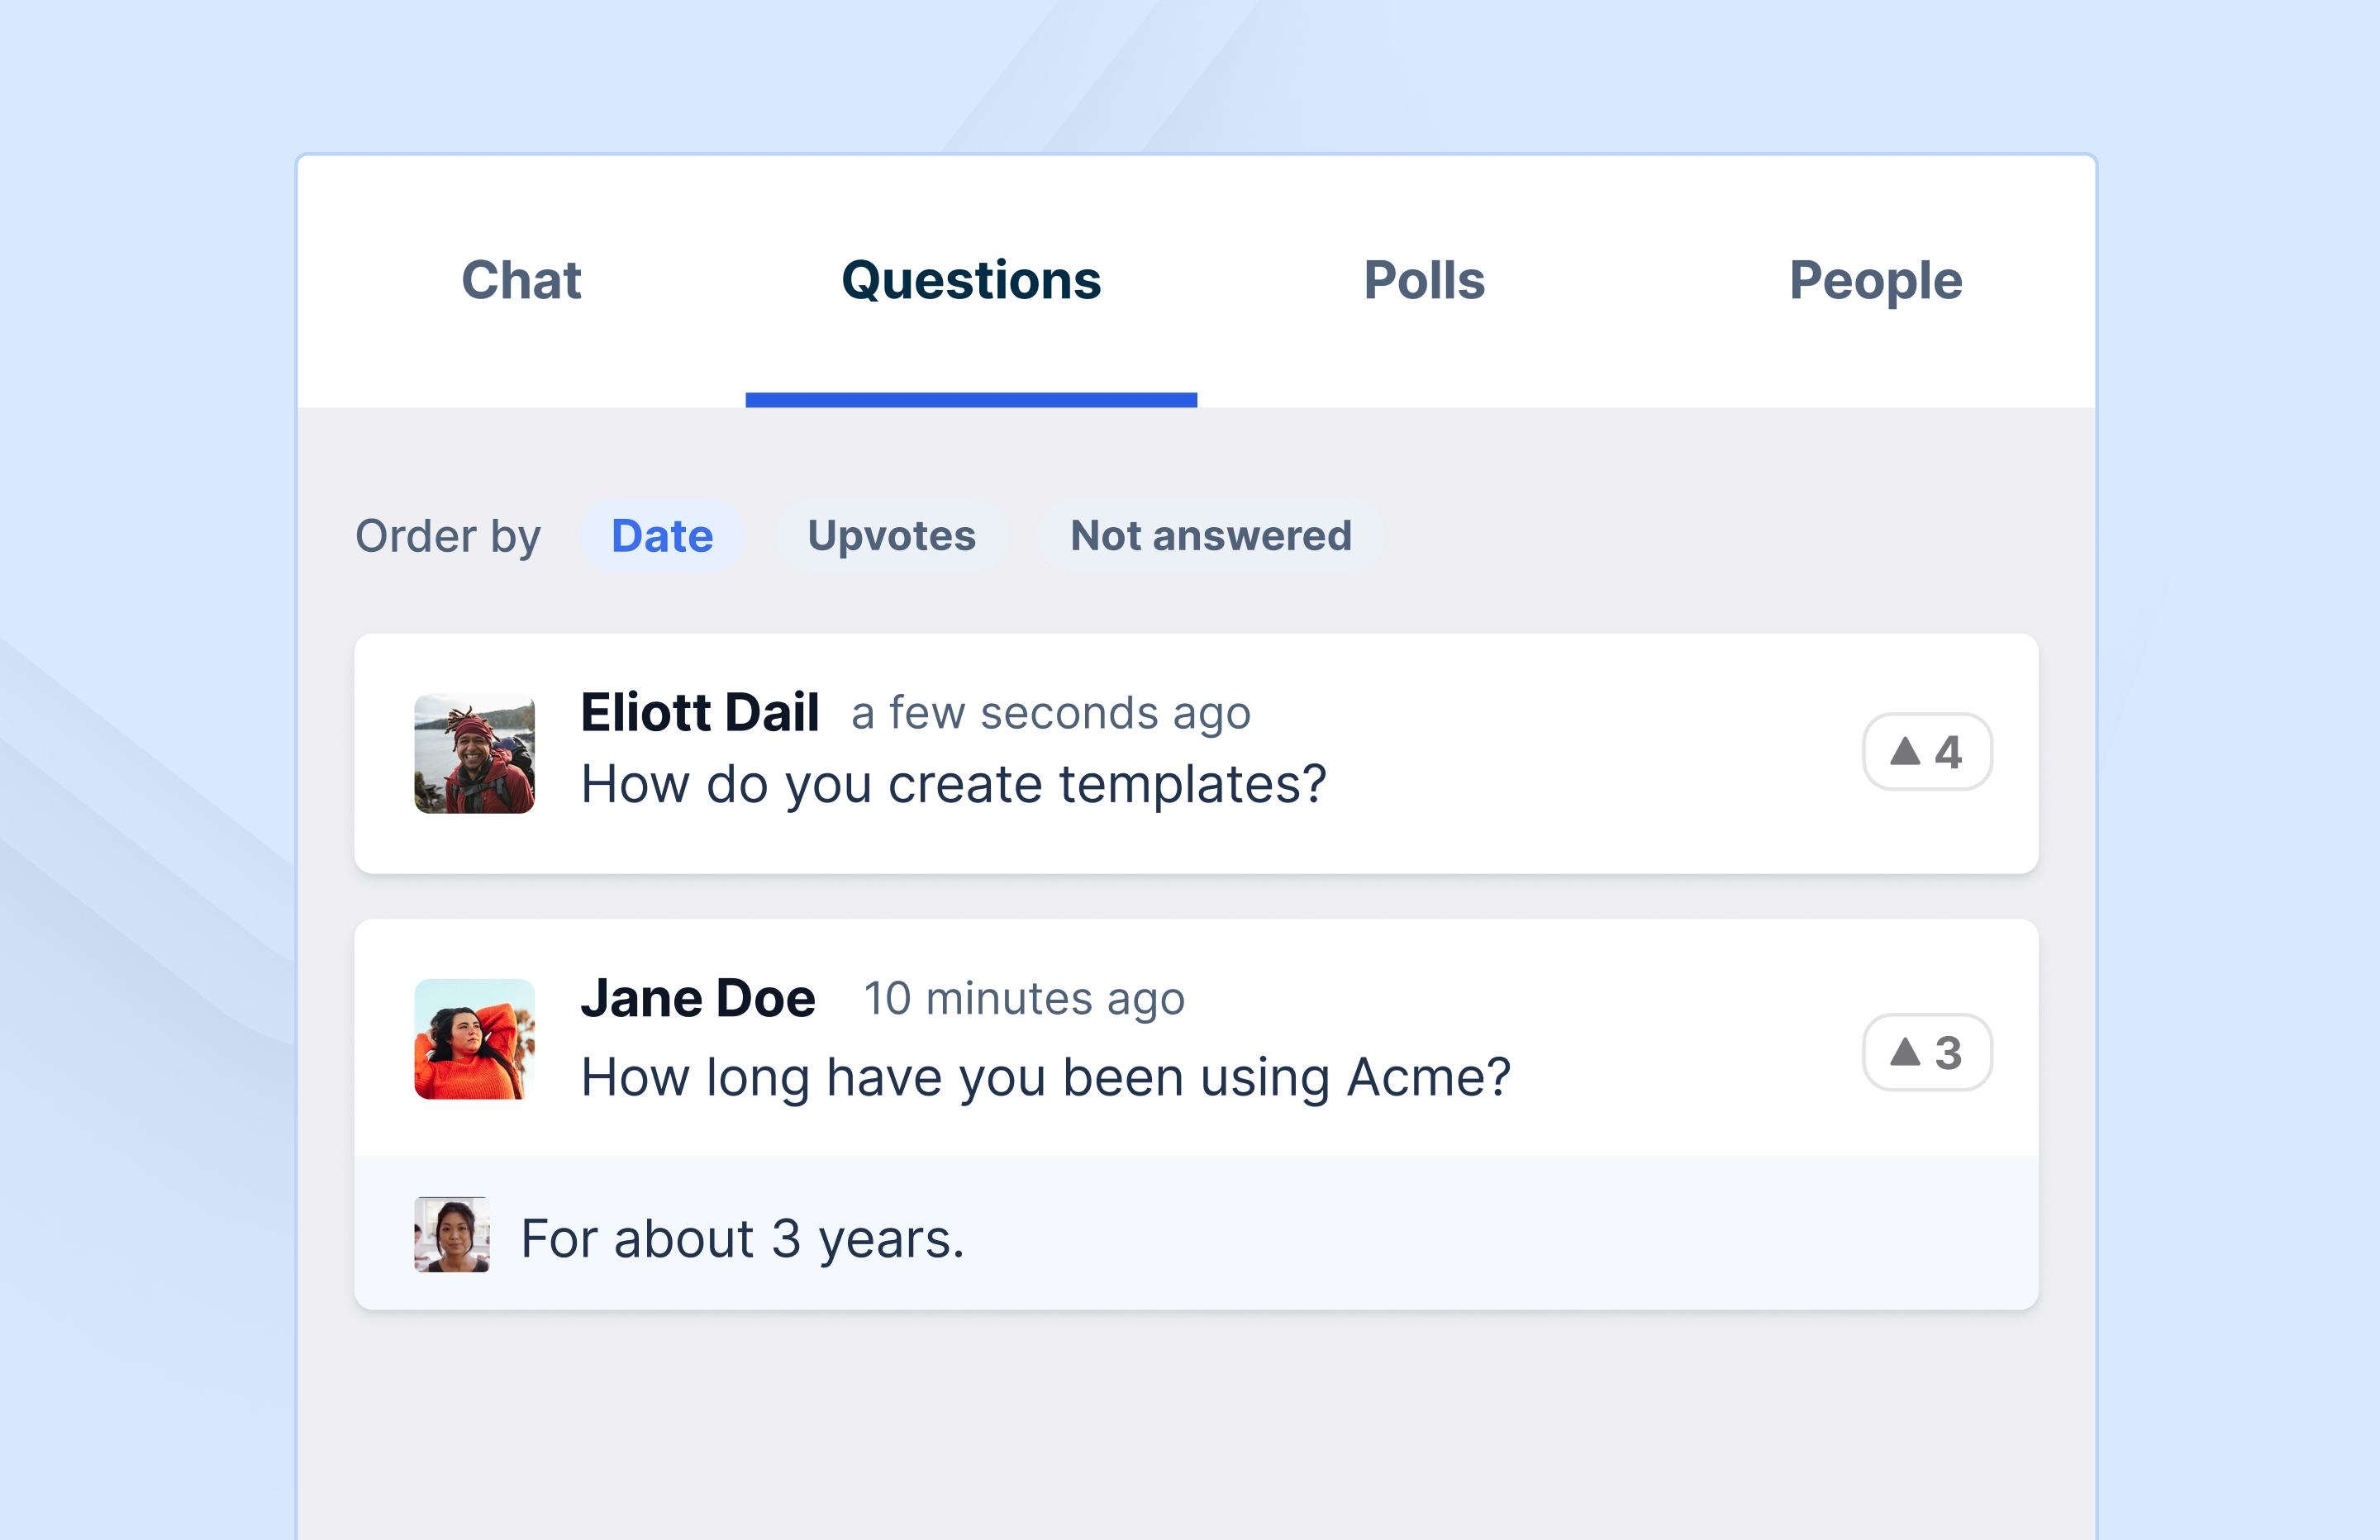Image resolution: width=2380 pixels, height=1540 pixels.
Task: Click the Jane Doe name
Action: [698, 999]
